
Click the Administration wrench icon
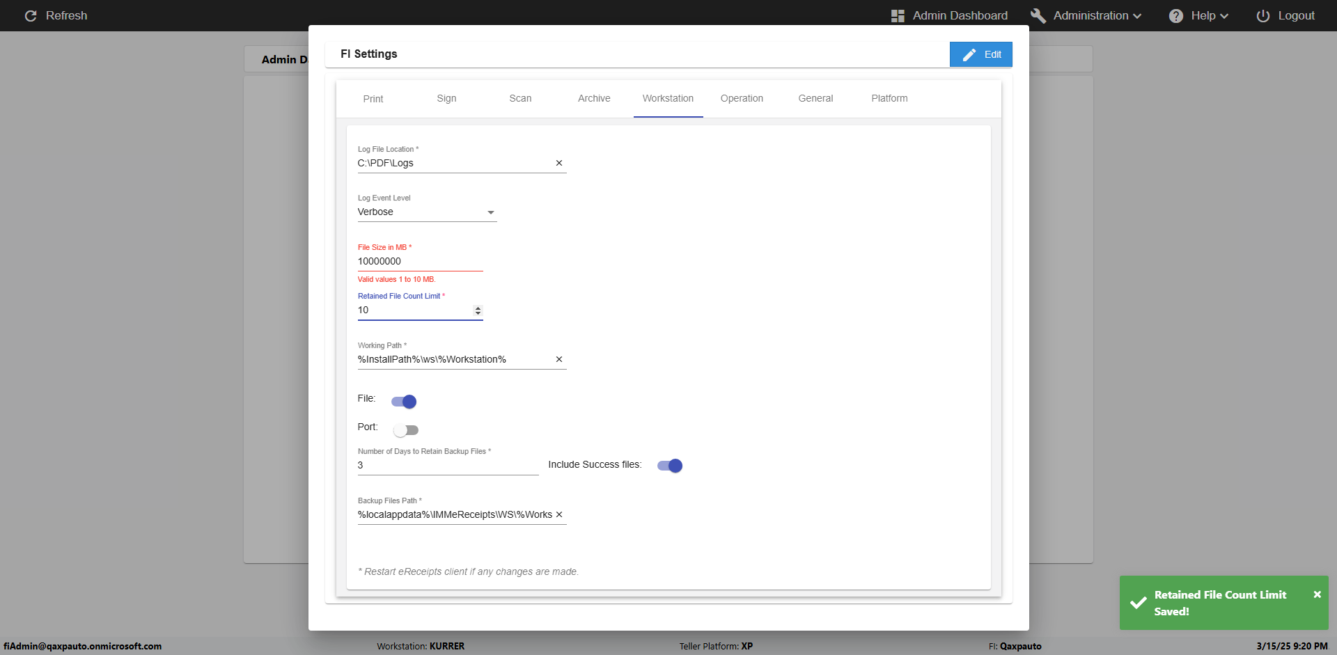[1038, 15]
